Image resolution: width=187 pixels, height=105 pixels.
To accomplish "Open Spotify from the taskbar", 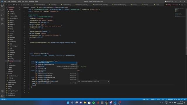I will [93, 103].
